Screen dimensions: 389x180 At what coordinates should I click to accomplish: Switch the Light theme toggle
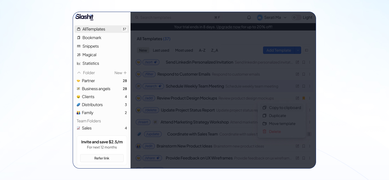tap(296, 17)
